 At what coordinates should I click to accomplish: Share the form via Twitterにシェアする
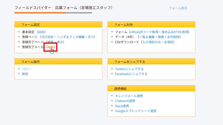(129, 69)
